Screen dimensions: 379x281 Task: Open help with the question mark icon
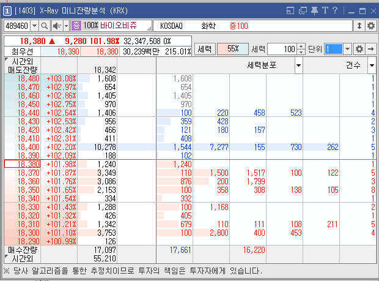(x=335, y=10)
